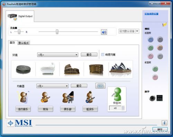Open the equalizer preset dropdown

pyautogui.click(x=53, y=86)
